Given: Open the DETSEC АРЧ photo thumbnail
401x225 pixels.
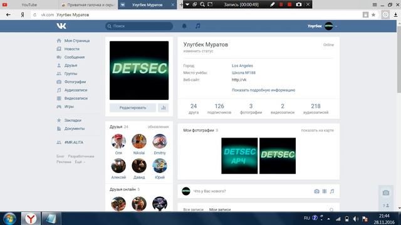Looking at the screenshot, I should [239, 156].
